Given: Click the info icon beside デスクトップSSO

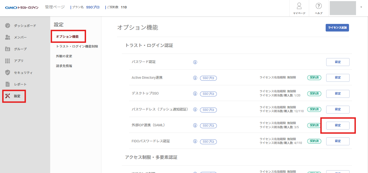Looking at the screenshot, I should (195, 94).
